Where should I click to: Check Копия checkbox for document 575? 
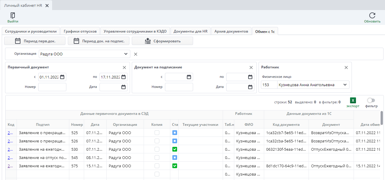coord(157,166)
